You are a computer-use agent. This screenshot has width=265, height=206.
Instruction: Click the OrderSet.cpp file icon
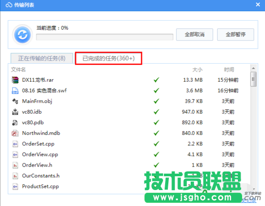click(x=15, y=144)
